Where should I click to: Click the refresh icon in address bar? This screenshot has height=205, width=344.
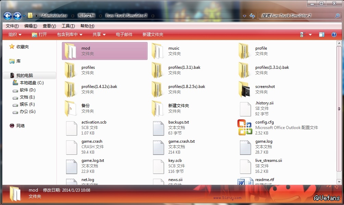point(252,16)
